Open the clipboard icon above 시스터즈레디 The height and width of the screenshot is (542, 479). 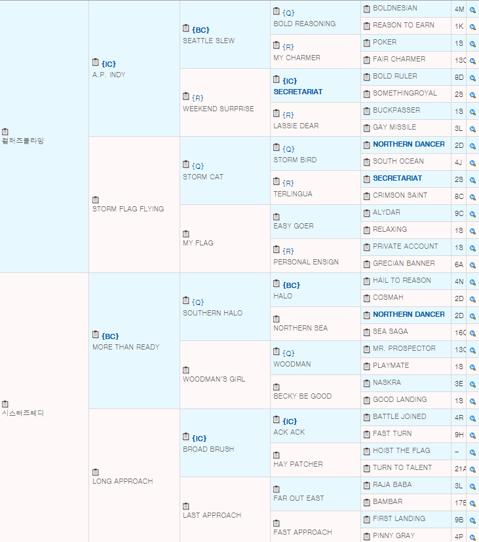[5, 405]
